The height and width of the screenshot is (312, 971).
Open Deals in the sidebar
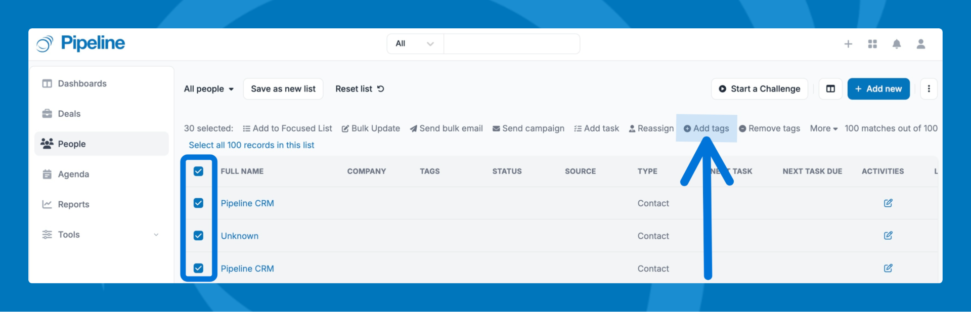coord(102,114)
